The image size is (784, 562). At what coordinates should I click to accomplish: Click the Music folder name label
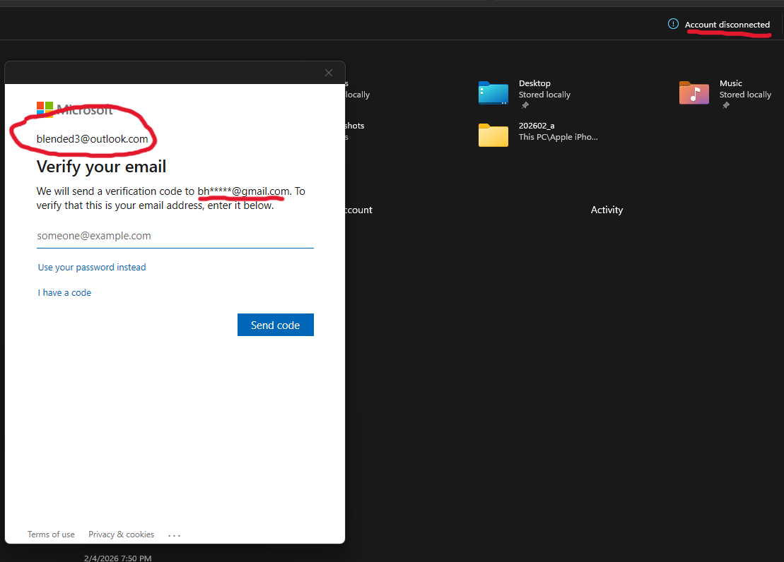point(730,83)
